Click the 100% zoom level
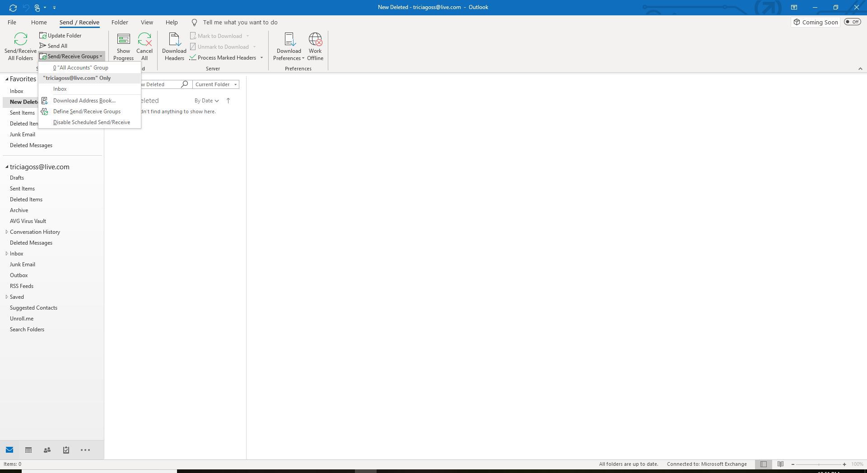This screenshot has width=867, height=473. tap(857, 464)
